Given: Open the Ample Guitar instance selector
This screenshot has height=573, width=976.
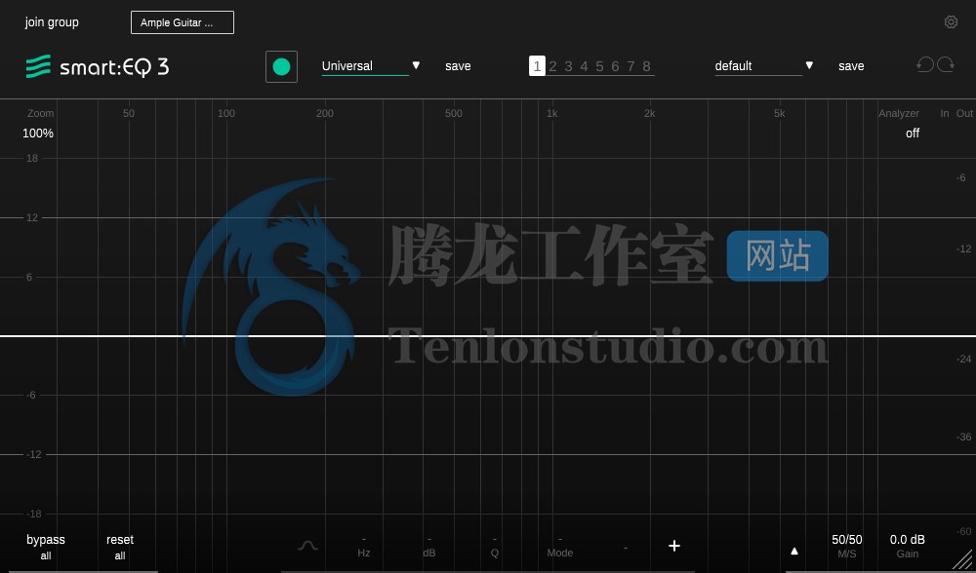Looking at the screenshot, I should point(183,21).
